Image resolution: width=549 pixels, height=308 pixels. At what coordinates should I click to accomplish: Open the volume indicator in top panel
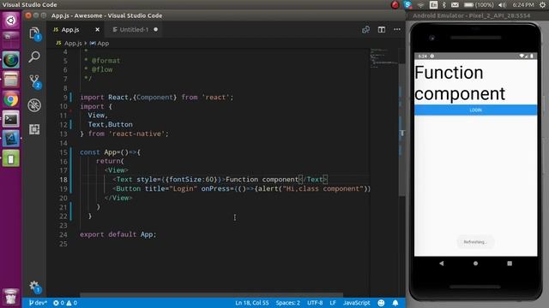tap(502, 4)
